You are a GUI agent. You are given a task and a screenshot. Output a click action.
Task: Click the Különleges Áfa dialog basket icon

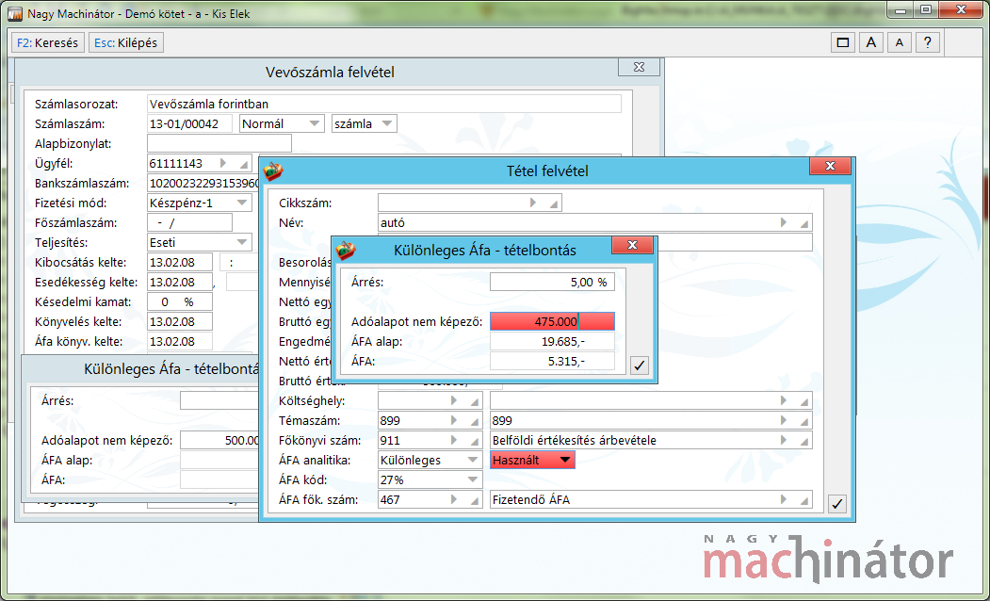346,250
